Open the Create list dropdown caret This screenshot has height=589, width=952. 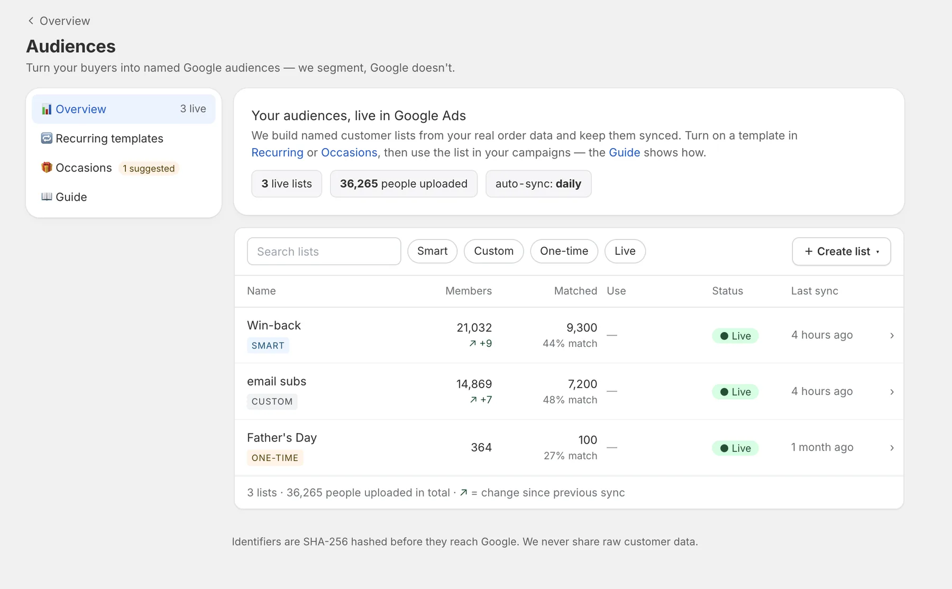[877, 252]
